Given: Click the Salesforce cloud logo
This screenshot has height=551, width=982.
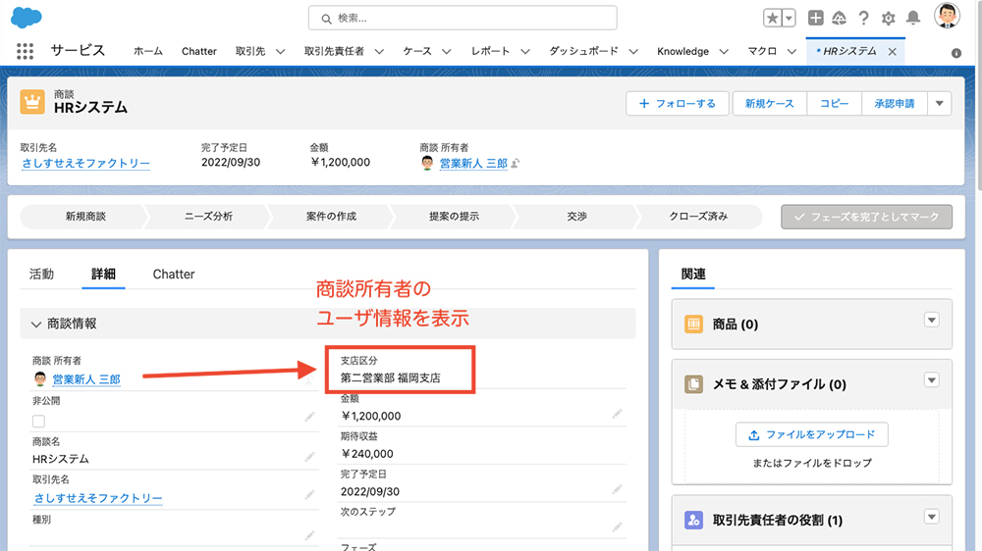Looking at the screenshot, I should coord(27,18).
